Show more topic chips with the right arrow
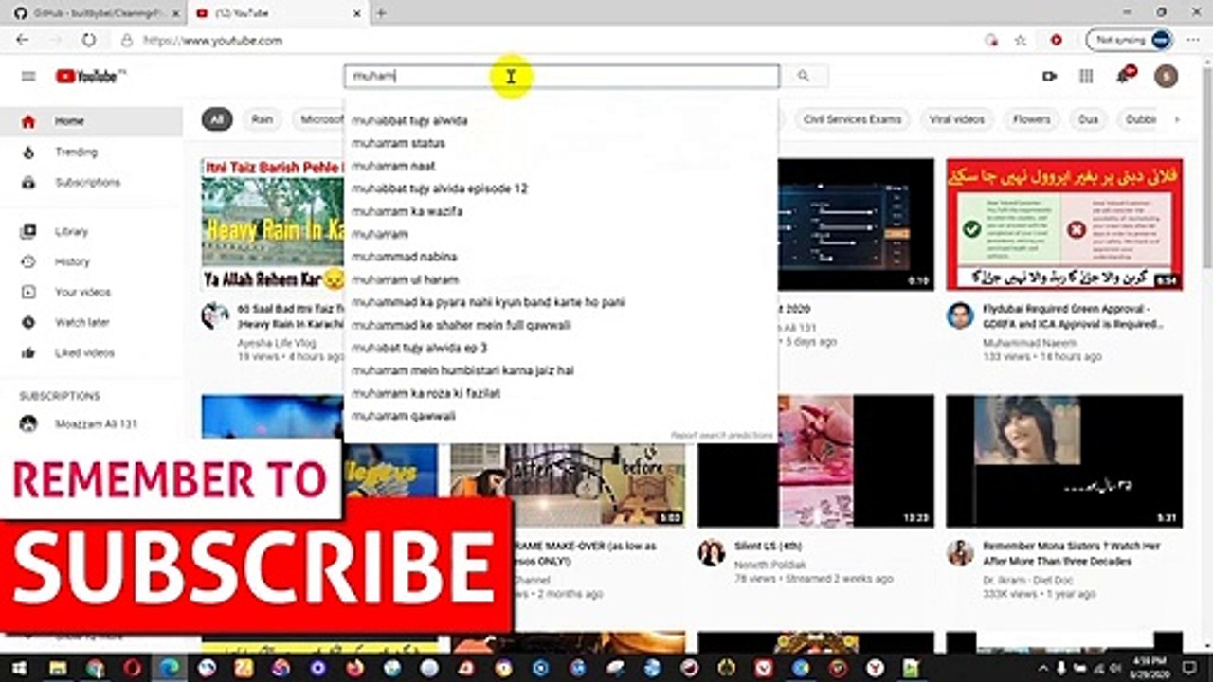The width and height of the screenshot is (1213, 682). coord(1177,119)
